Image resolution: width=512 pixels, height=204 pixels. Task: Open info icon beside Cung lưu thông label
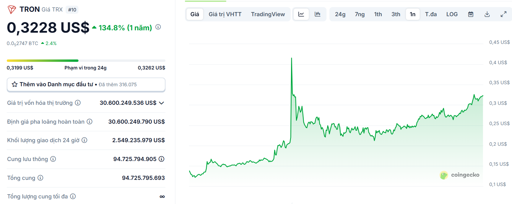point(53,159)
